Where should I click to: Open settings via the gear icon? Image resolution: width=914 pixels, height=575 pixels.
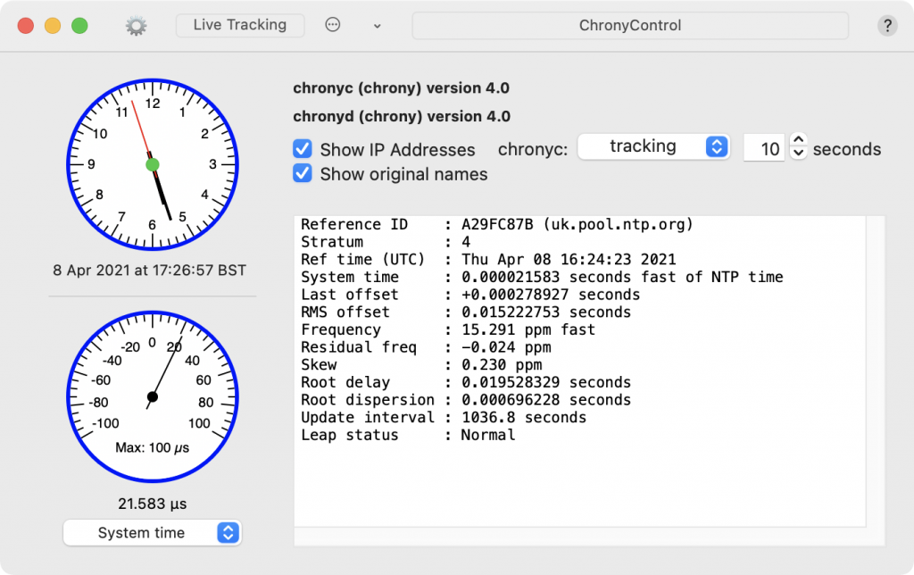pos(136,26)
